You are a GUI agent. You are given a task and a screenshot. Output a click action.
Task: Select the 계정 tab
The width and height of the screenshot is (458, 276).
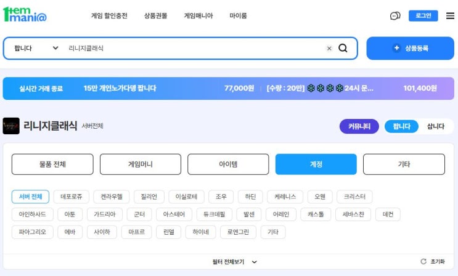(316, 164)
